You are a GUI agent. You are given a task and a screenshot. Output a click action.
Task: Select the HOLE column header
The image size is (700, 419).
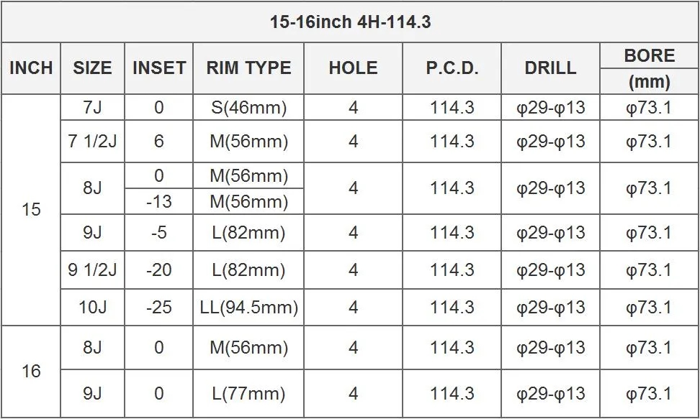point(353,68)
